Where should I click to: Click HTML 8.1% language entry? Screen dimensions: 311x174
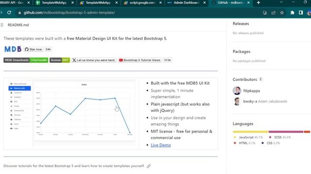(x=244, y=143)
